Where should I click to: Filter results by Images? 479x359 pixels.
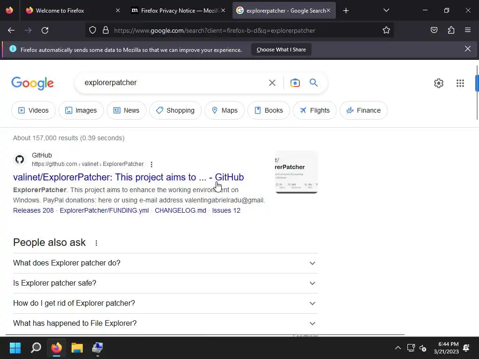coord(81,110)
